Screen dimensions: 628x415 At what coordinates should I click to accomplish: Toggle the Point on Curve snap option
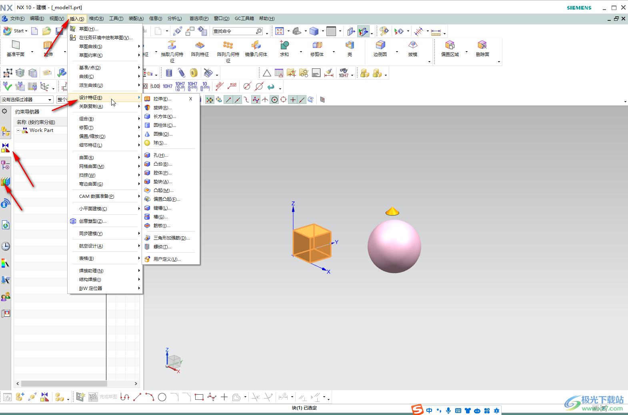tap(302, 100)
